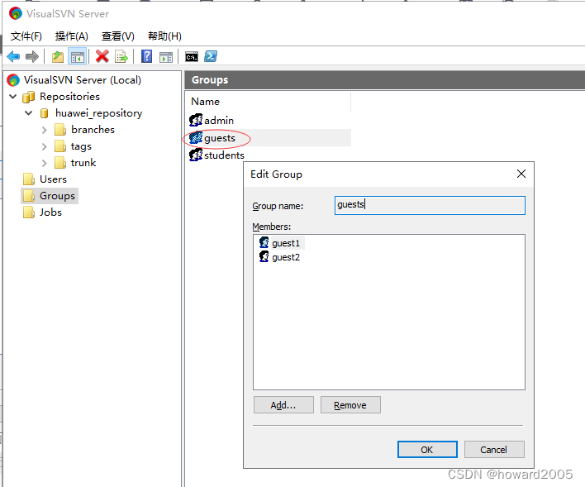Open the command prompt toolbar icon
The height and width of the screenshot is (487, 585).
192,57
